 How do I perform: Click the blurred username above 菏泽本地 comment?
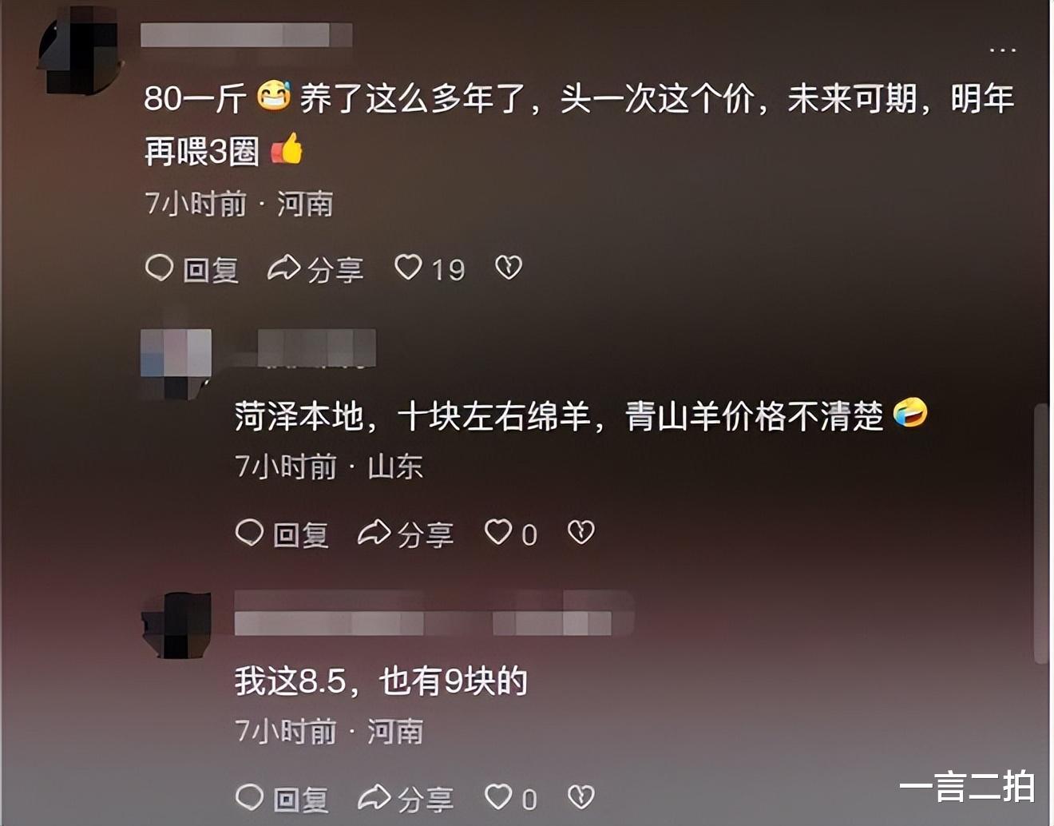point(317,348)
